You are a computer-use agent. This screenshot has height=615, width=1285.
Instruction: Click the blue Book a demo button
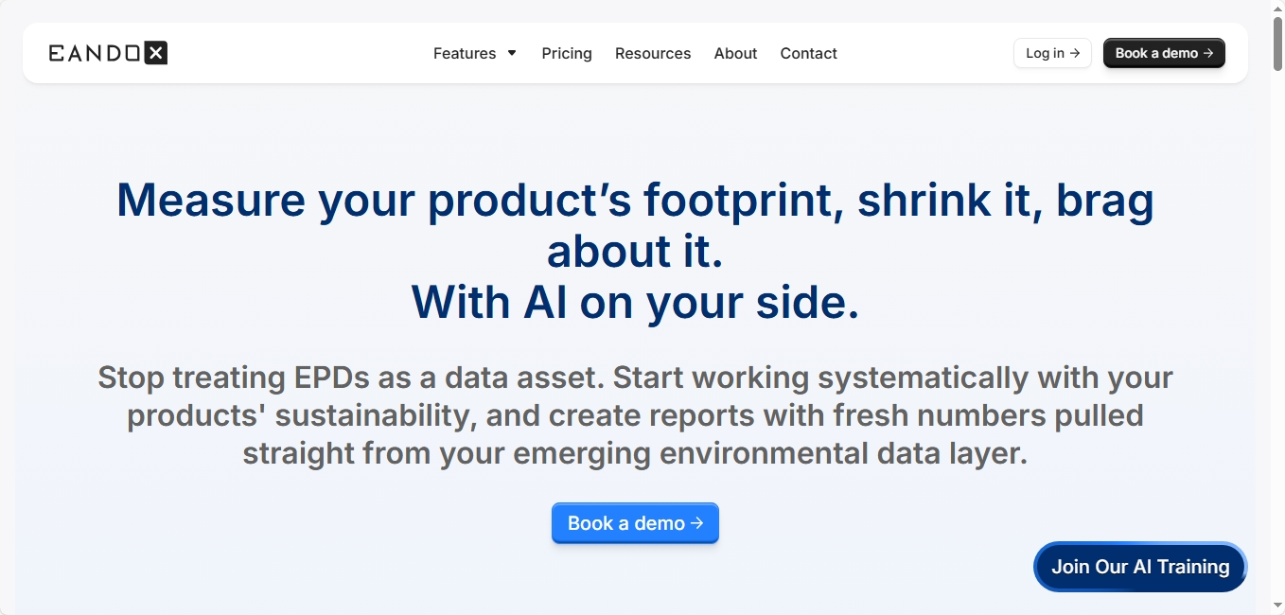coord(635,522)
